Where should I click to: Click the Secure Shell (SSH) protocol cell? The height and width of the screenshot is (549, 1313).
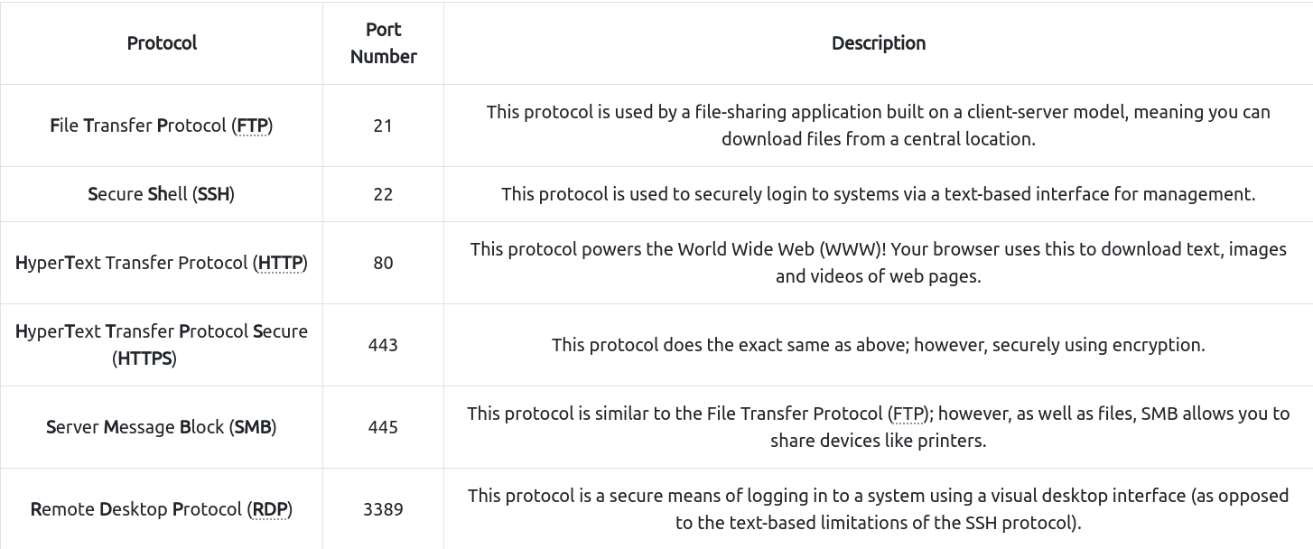[x=162, y=194]
